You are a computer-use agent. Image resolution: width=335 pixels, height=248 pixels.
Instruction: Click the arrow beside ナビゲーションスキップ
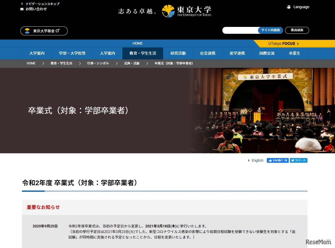pos(22,4)
